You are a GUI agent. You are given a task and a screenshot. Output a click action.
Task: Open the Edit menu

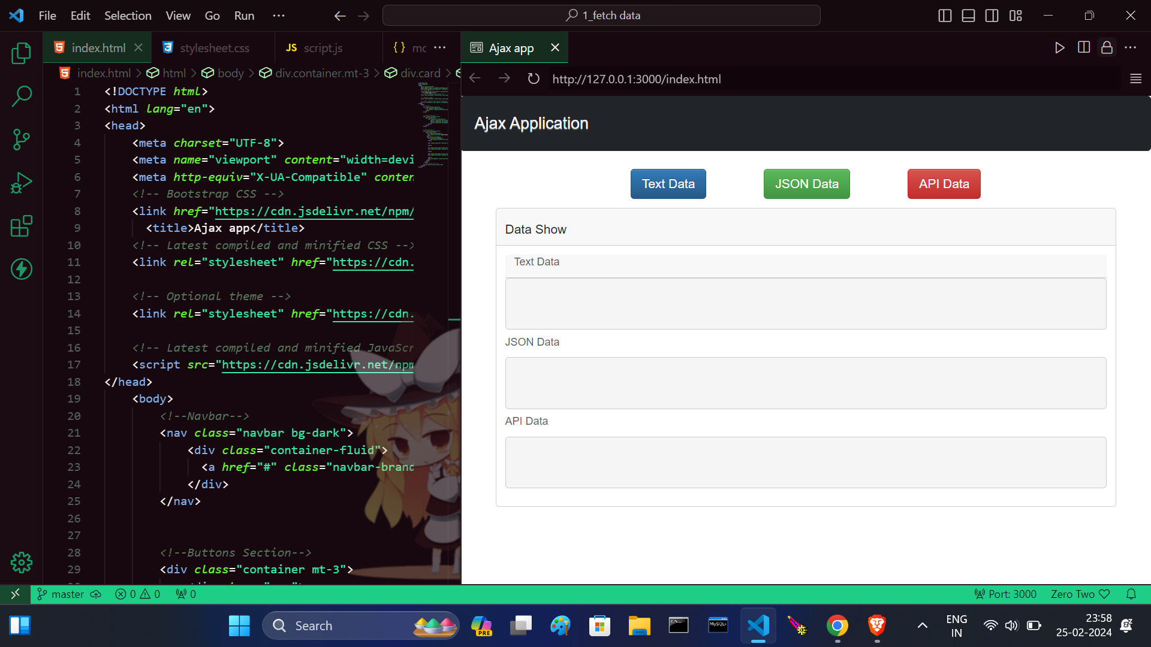point(80,16)
